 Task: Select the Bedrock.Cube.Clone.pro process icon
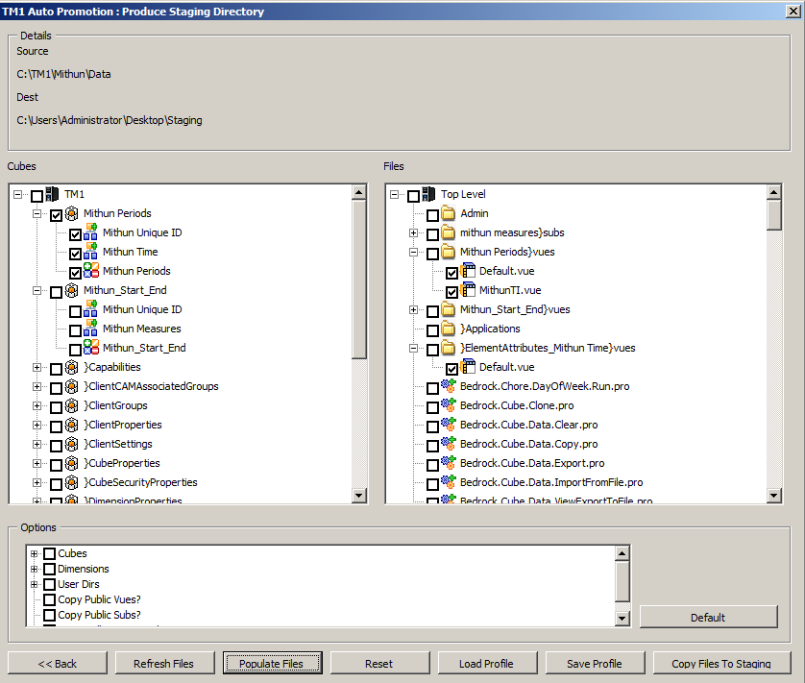(449, 405)
